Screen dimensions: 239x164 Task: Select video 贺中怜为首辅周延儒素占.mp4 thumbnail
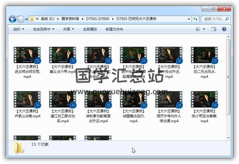(133, 55)
